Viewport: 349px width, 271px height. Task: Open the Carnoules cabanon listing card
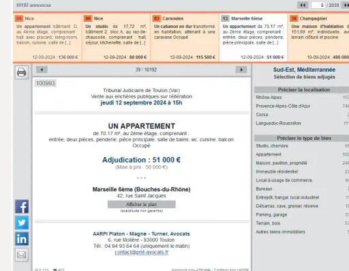[185, 38]
